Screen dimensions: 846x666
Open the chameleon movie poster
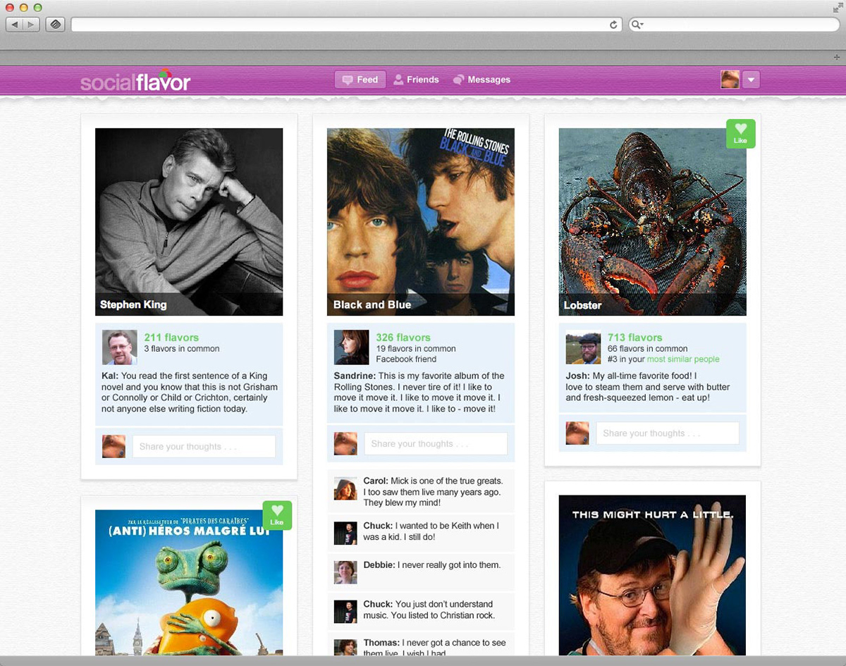(189, 582)
